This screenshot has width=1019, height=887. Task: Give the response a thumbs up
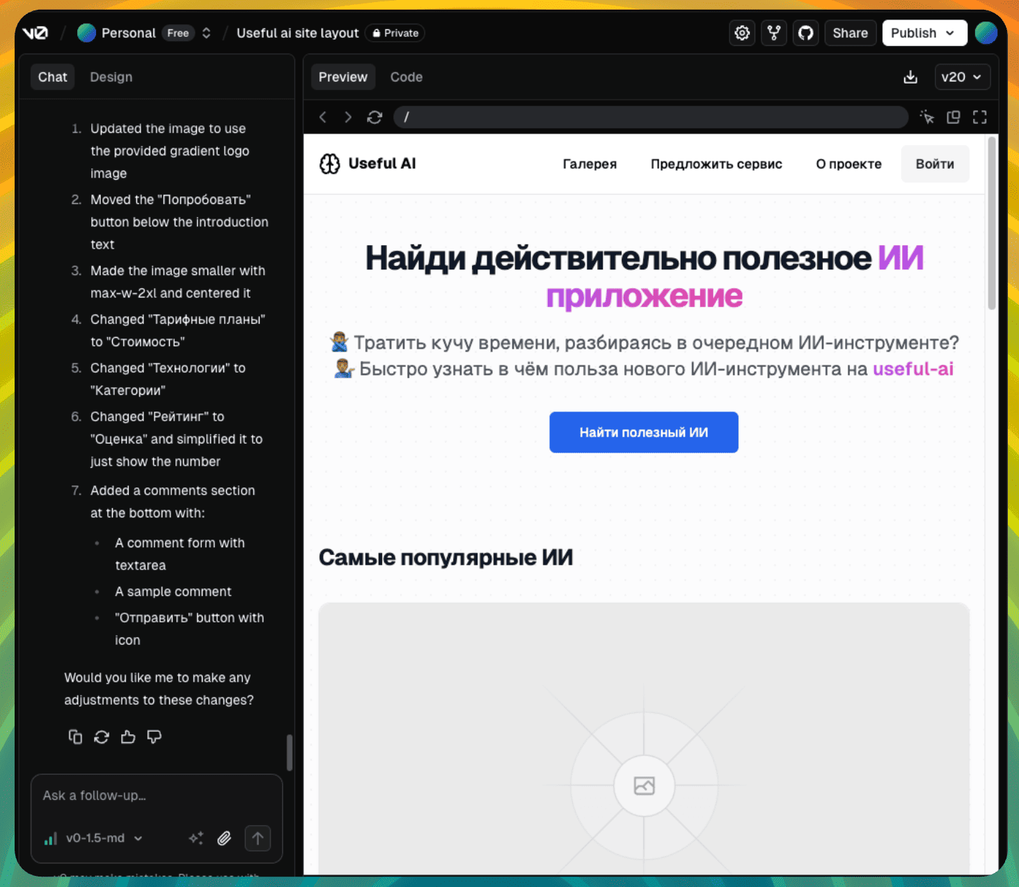(x=128, y=737)
